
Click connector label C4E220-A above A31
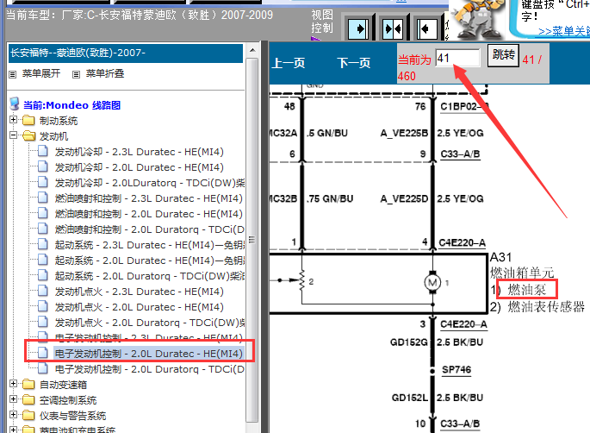pyautogui.click(x=462, y=242)
